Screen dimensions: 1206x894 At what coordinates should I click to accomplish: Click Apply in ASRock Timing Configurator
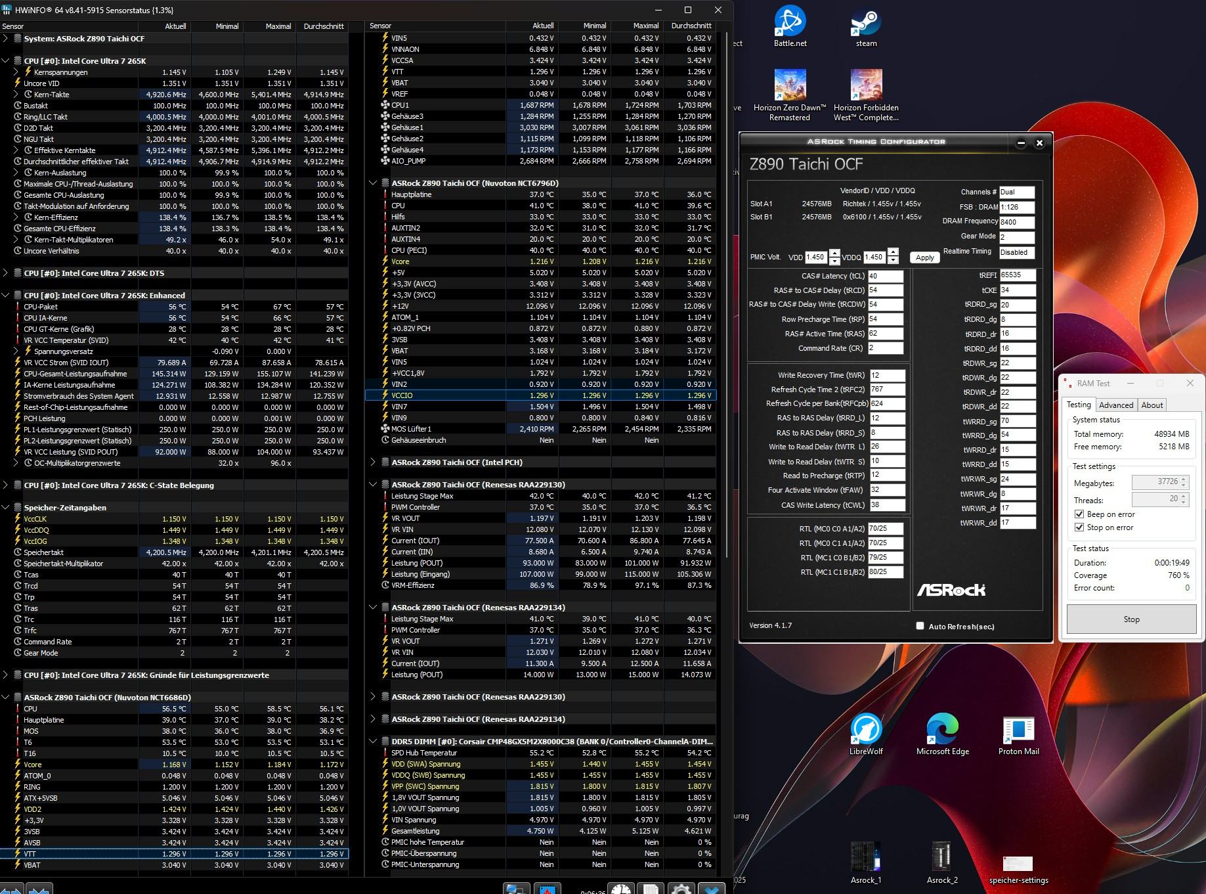[924, 257]
